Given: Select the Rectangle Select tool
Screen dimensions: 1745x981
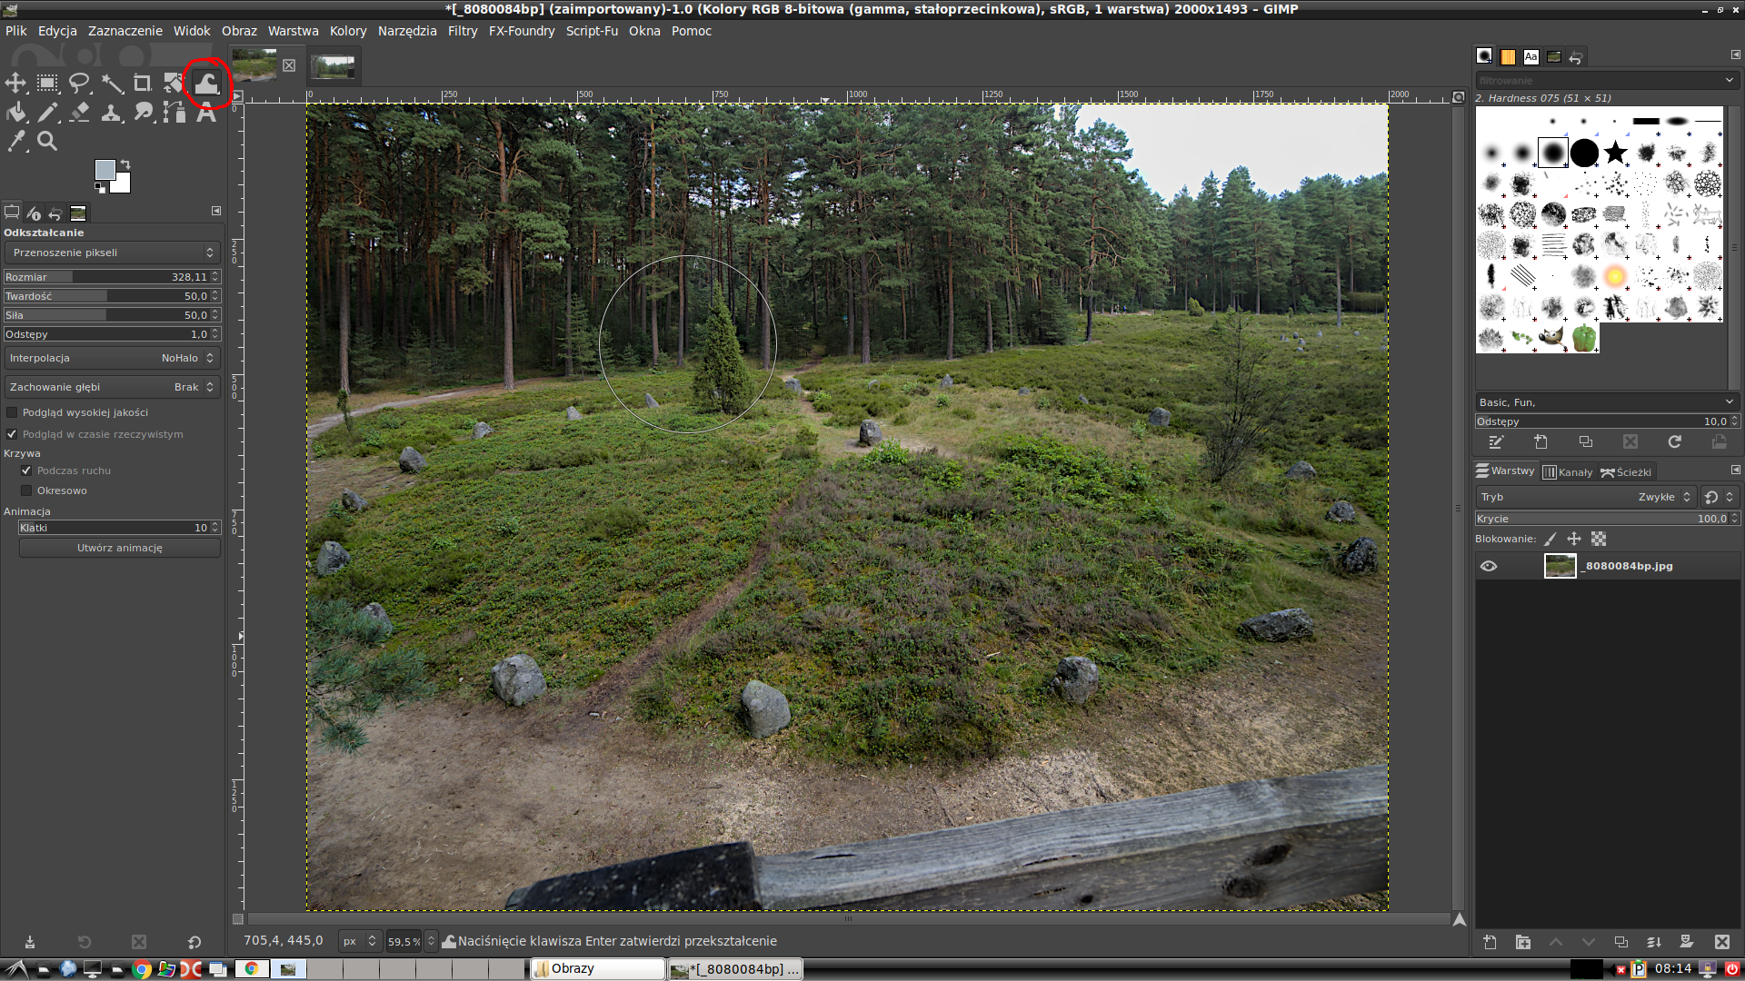Looking at the screenshot, I should pyautogui.click(x=47, y=84).
